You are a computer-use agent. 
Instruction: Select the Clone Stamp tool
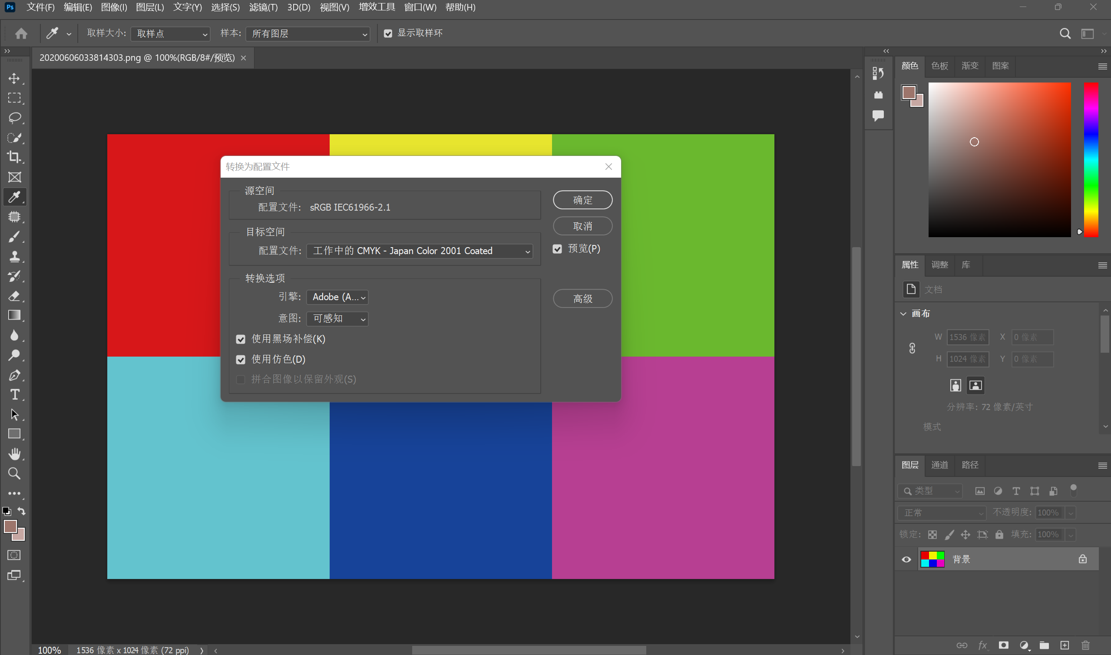pos(14,256)
